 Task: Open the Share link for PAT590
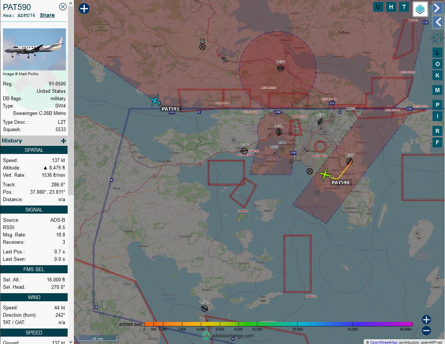click(x=47, y=15)
